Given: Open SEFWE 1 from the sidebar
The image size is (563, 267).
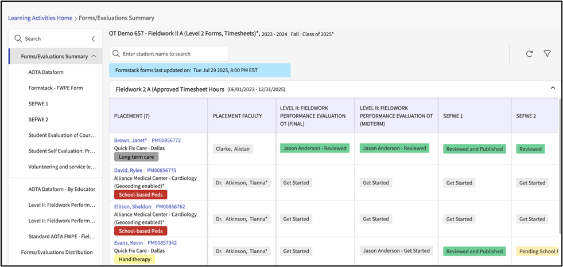Looking at the screenshot, I should 38,104.
